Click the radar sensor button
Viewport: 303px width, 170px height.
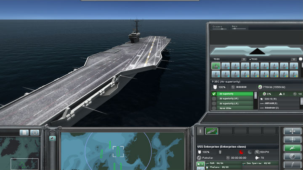point(292,156)
